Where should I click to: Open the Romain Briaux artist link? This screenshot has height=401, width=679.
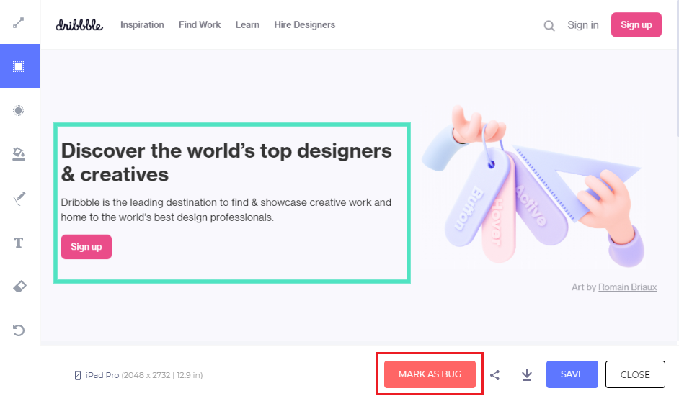click(x=627, y=287)
